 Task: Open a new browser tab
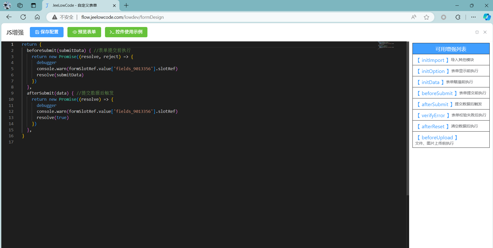tap(126, 5)
